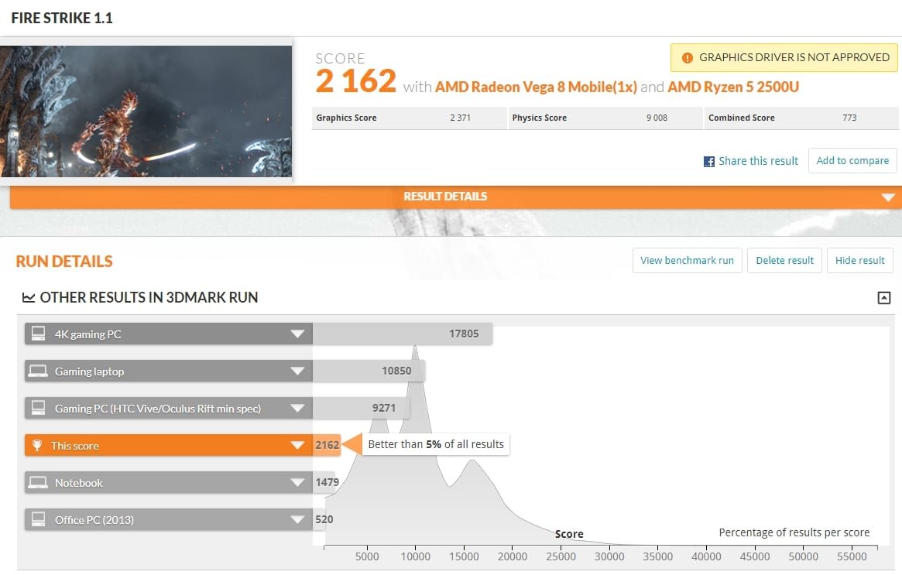This screenshot has width=902, height=575.
Task: Click the 30000 tick label on score axis
Action: click(x=609, y=556)
